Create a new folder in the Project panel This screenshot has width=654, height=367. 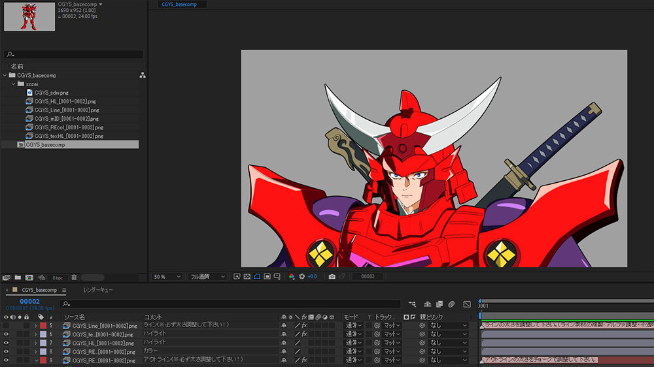pos(17,278)
